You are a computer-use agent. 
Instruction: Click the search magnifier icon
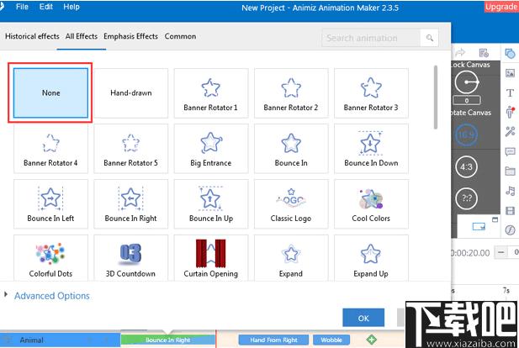coord(430,38)
